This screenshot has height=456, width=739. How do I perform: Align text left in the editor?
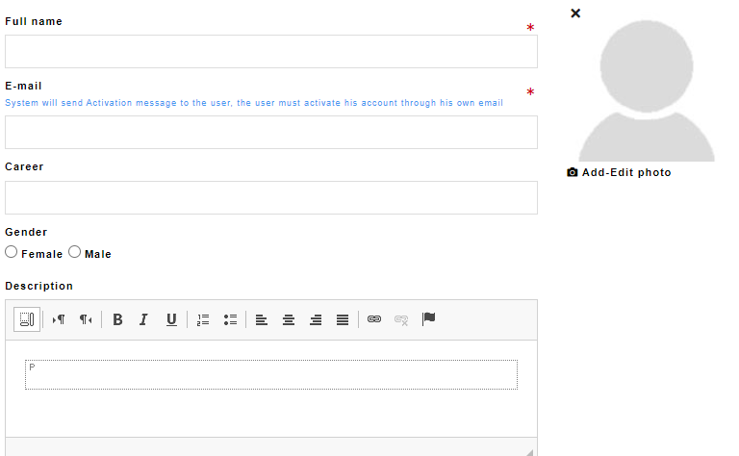point(262,319)
